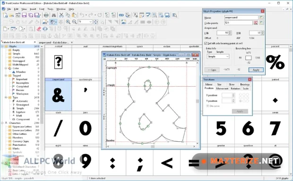This screenshot has height=181, width=293.
Task: Select the center anchor radio in Transform
Action: 244,98
